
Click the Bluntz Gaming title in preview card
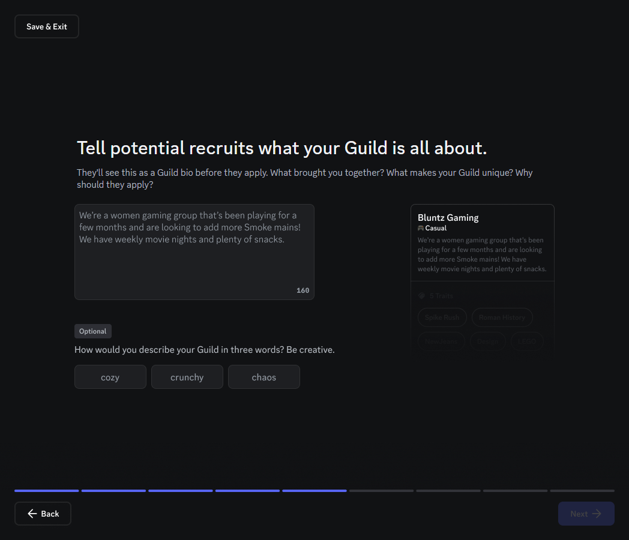448,217
